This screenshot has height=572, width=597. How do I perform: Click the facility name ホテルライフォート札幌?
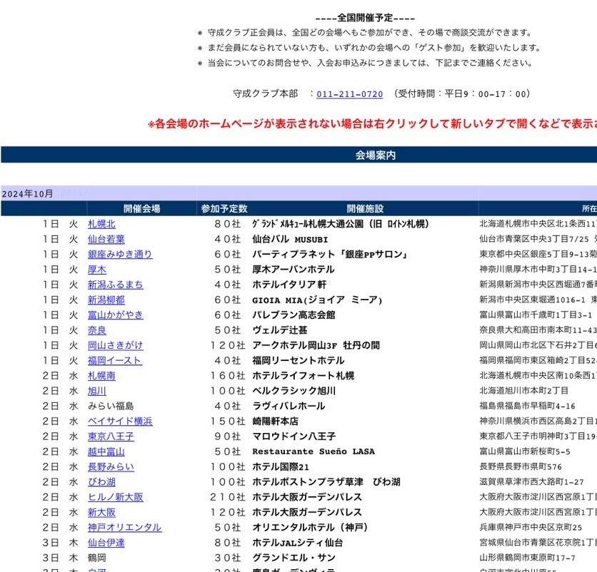(303, 376)
